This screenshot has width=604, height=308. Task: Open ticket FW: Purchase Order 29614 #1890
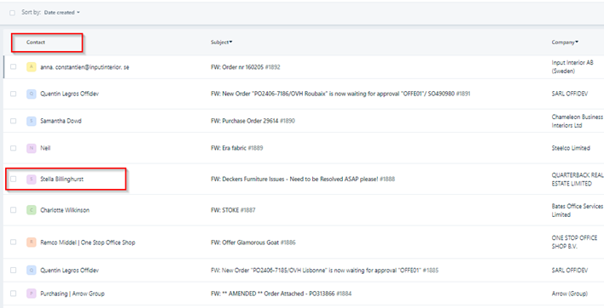tap(253, 121)
